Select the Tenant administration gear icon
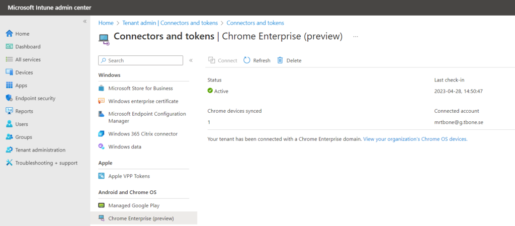The height and width of the screenshot is (226, 515). coord(9,150)
